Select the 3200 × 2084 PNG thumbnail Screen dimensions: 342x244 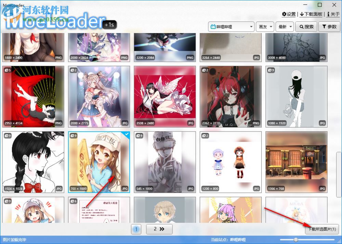point(165,47)
